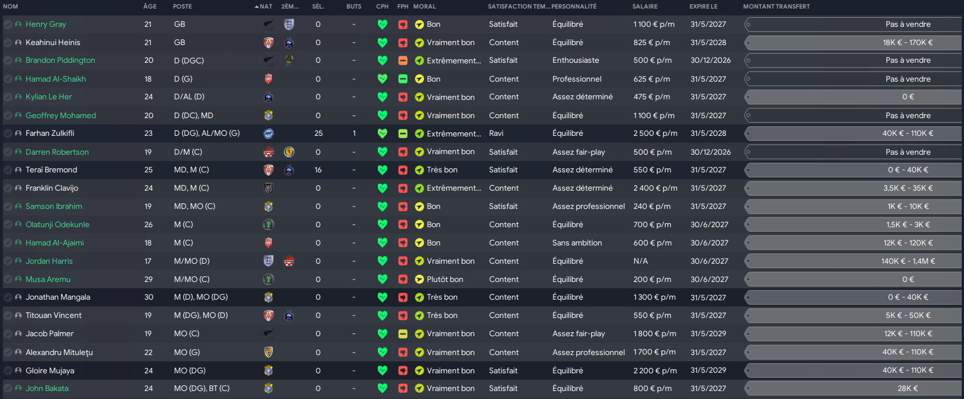Click Henry Gray's green heart condition icon
This screenshot has width=964, height=399.
coord(382,25)
